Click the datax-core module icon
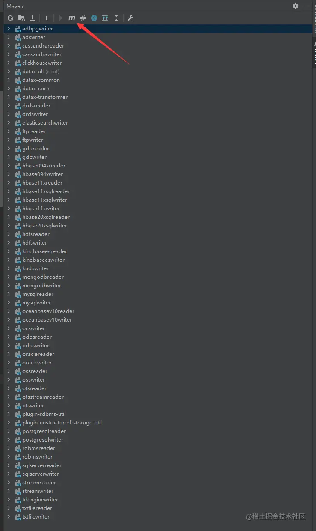316x531 pixels. (x=18, y=89)
